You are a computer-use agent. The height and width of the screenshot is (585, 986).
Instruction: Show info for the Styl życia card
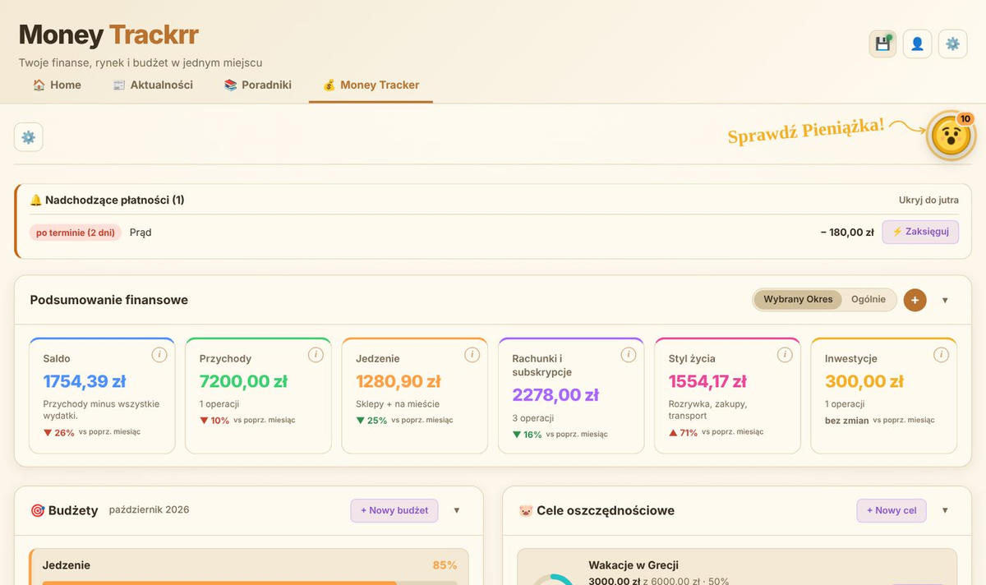point(785,355)
